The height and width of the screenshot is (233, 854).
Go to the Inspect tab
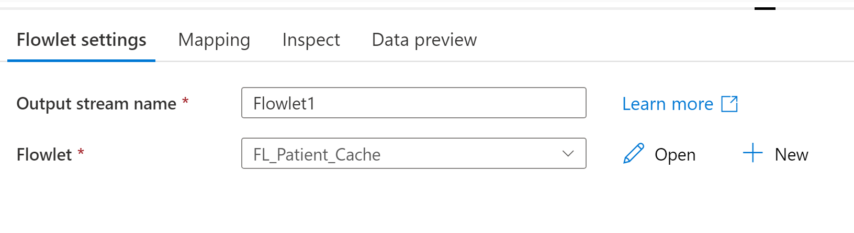pos(311,40)
